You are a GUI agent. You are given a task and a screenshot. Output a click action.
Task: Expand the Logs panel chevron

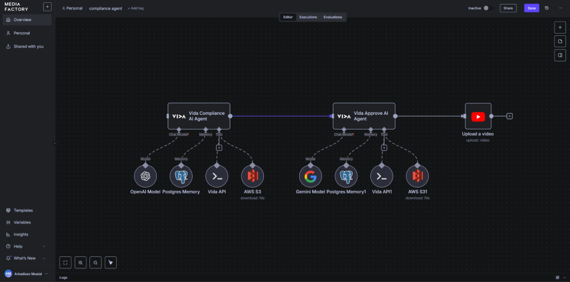564,277
